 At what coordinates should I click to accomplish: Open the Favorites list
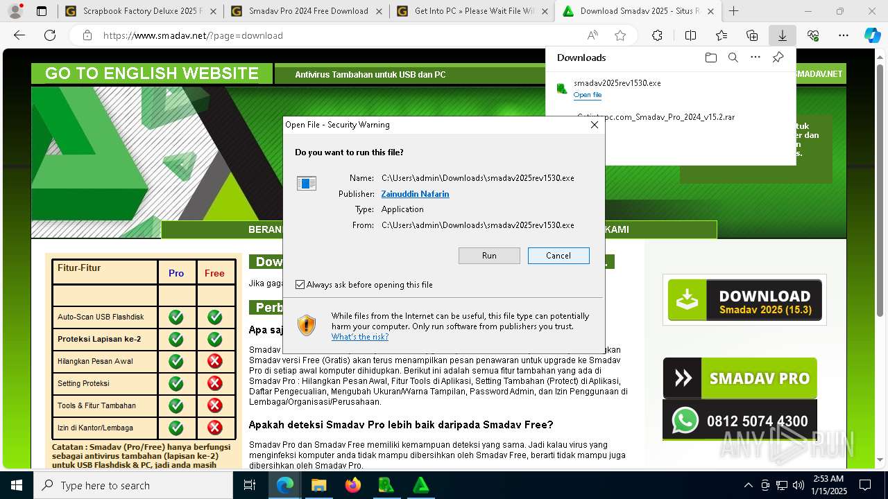click(721, 35)
